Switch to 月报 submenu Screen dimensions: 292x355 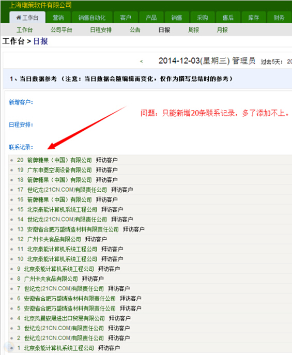point(222,30)
